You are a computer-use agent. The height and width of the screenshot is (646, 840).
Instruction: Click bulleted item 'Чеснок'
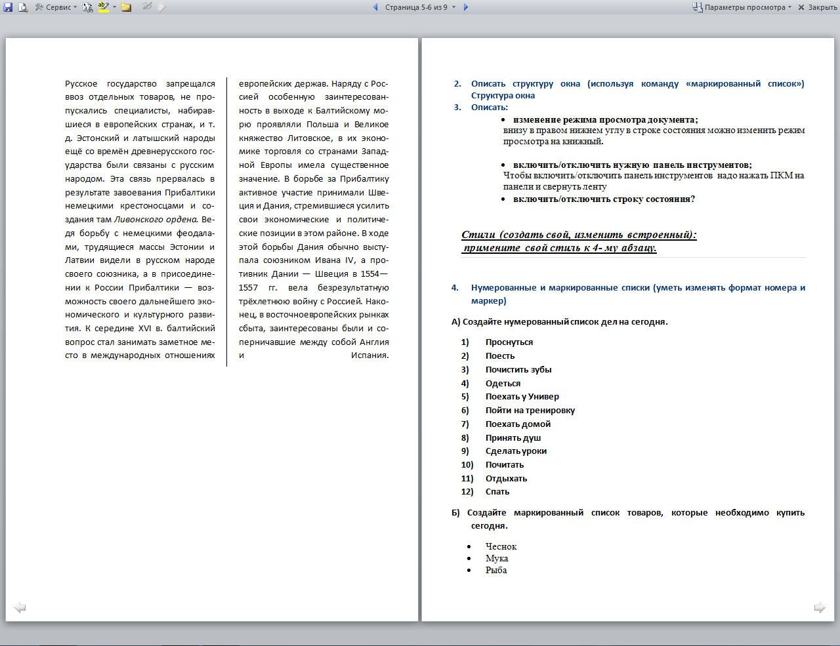pyautogui.click(x=501, y=547)
